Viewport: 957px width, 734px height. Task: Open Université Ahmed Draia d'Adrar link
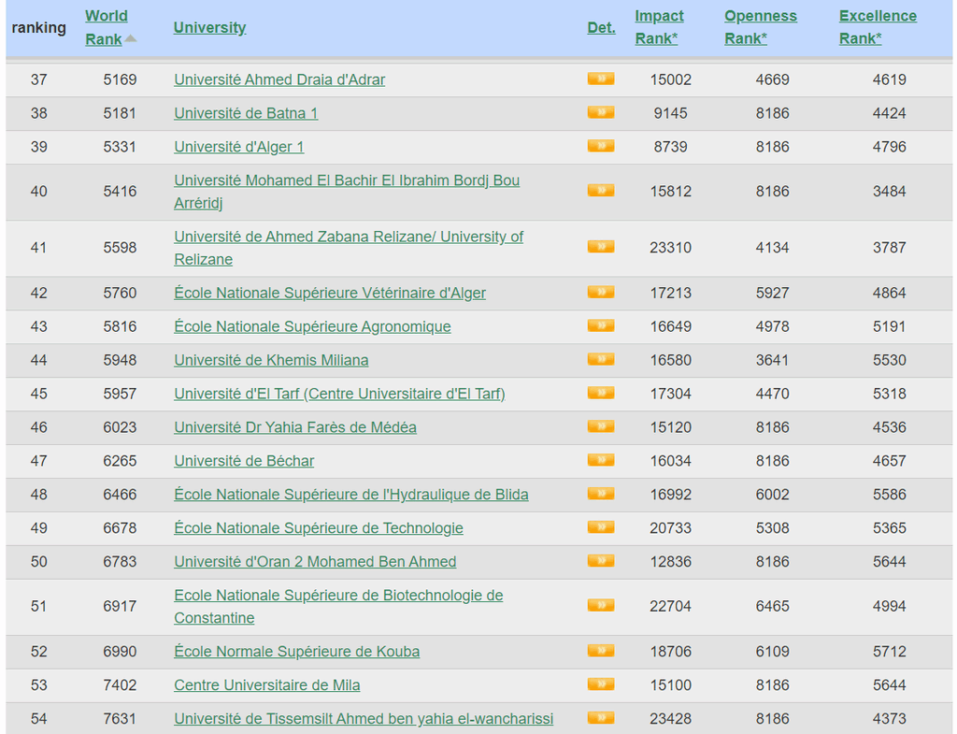click(279, 79)
